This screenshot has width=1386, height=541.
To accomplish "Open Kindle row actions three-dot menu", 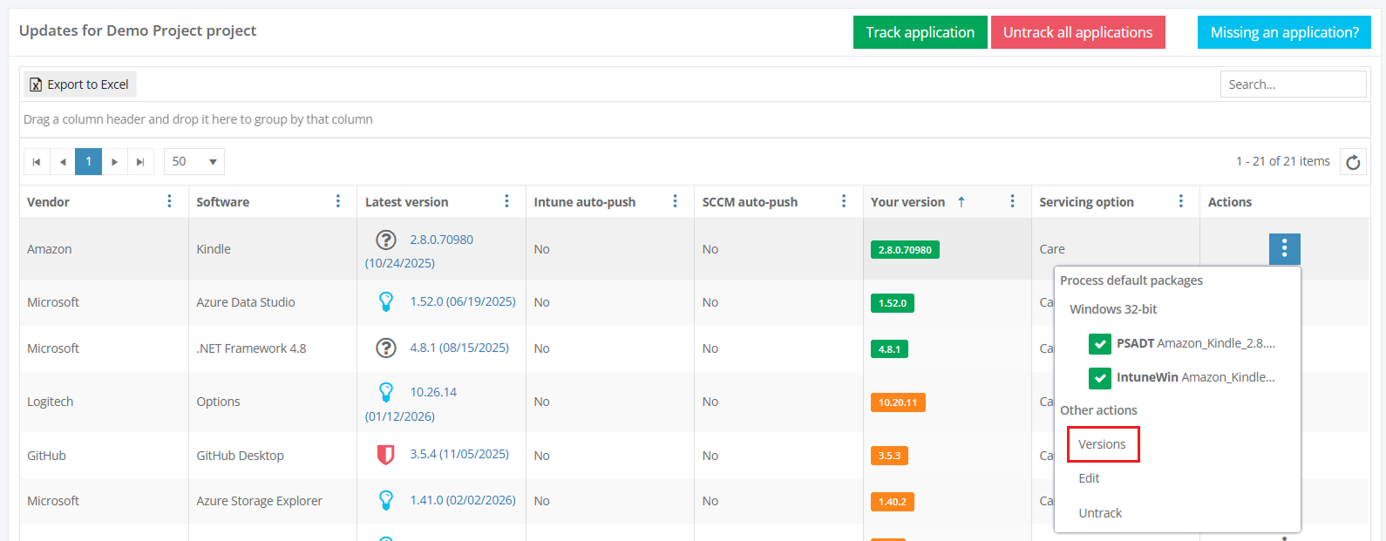I will (x=1284, y=249).
